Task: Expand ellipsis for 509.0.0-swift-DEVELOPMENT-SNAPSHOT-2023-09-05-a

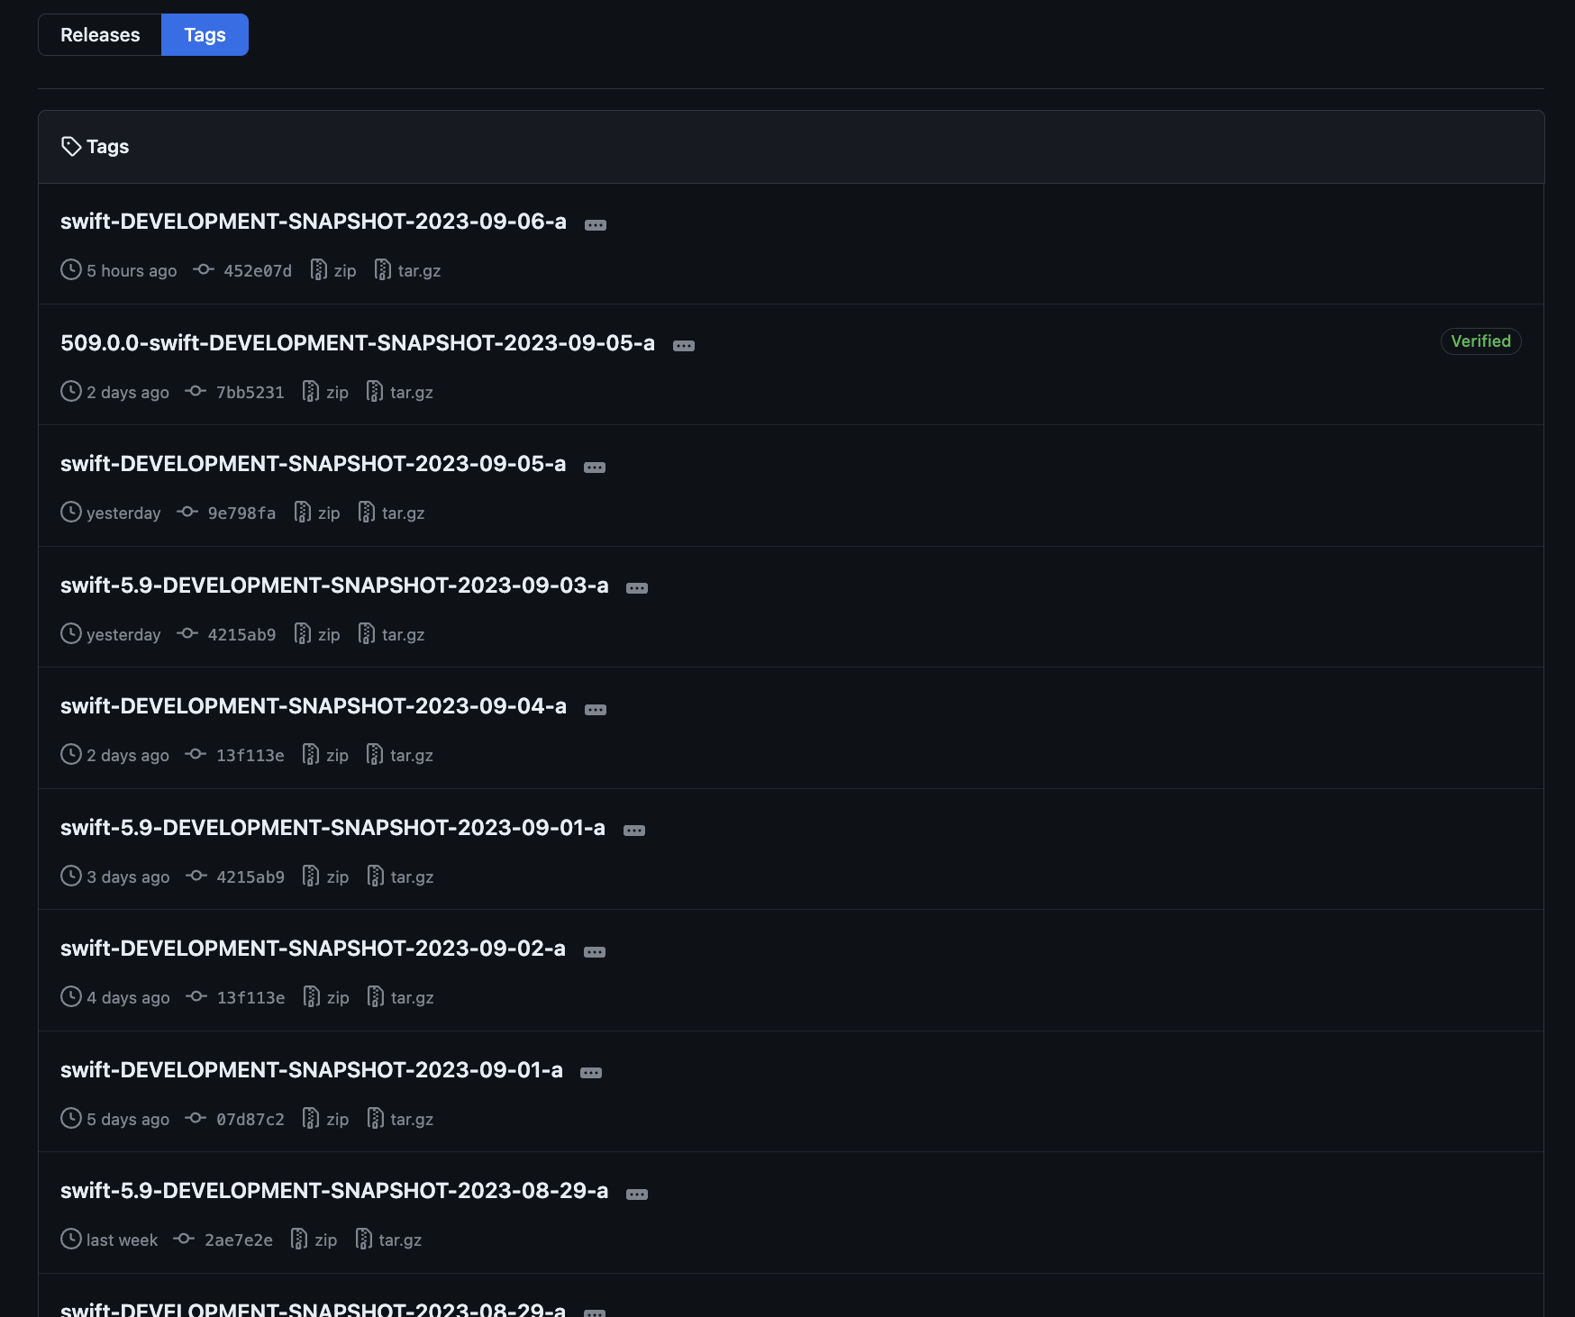Action: (684, 346)
